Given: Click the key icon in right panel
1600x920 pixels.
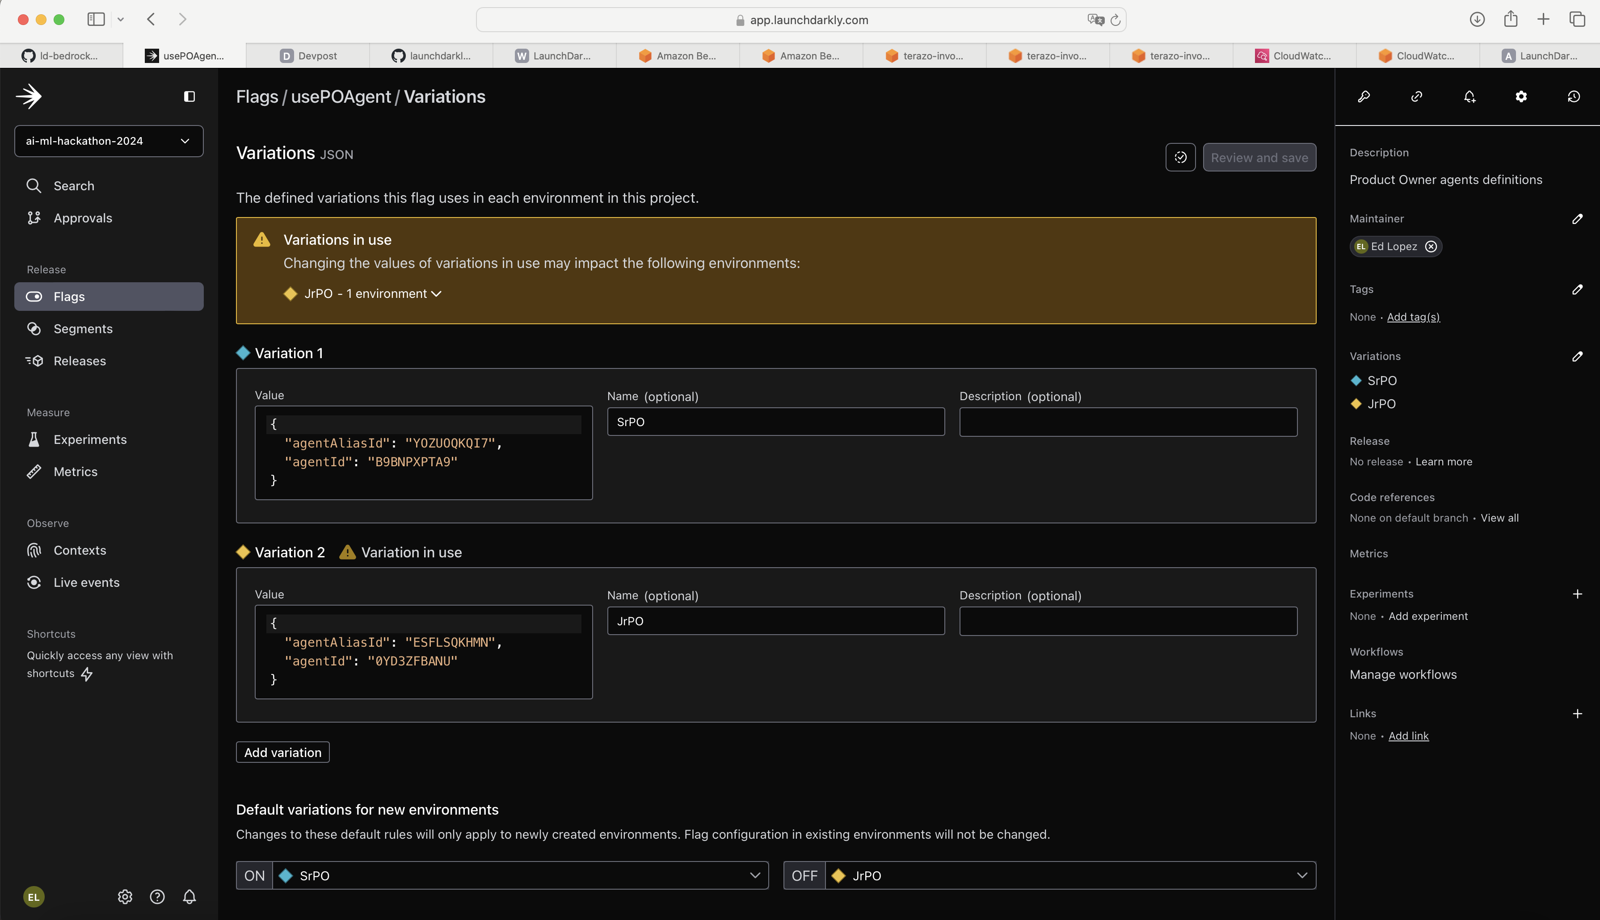Looking at the screenshot, I should (1364, 96).
